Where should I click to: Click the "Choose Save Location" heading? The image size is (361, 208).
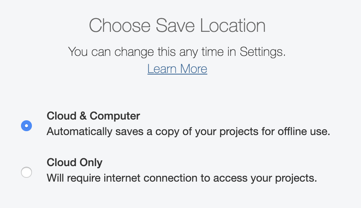pyautogui.click(x=177, y=26)
